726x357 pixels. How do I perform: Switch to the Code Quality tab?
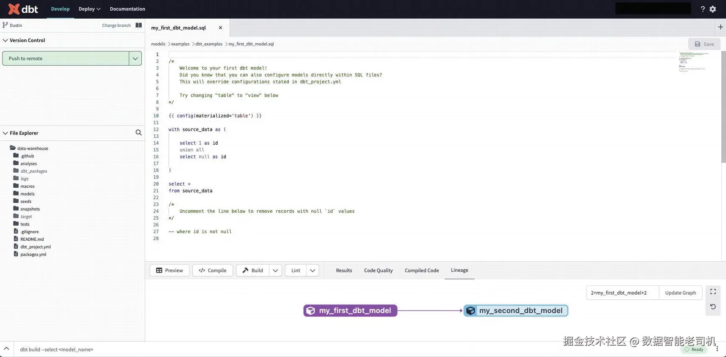(378, 271)
